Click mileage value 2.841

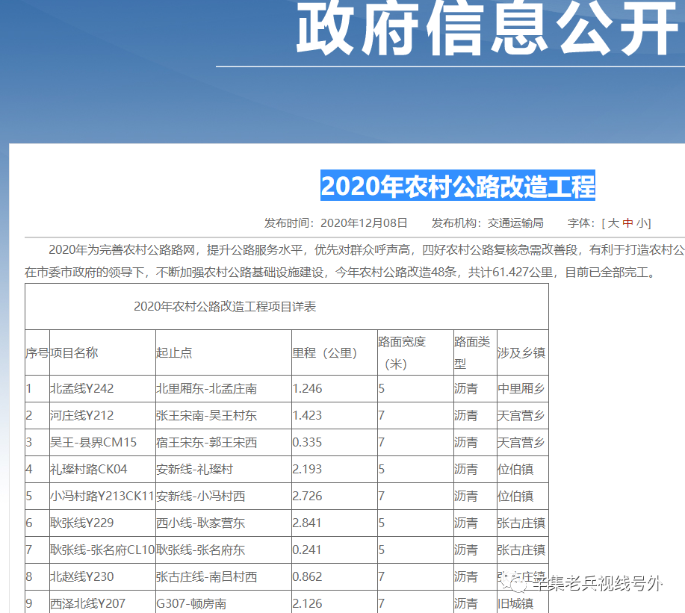(x=307, y=523)
